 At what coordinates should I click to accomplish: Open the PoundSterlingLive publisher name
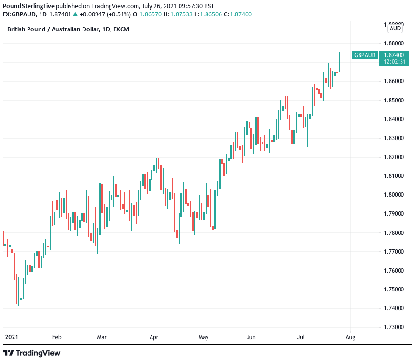click(28, 5)
